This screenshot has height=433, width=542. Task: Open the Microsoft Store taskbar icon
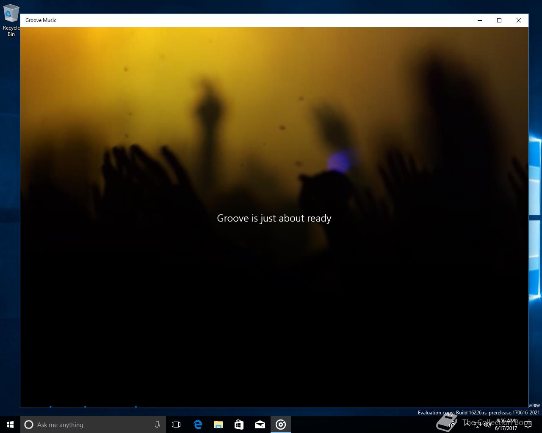[239, 425]
